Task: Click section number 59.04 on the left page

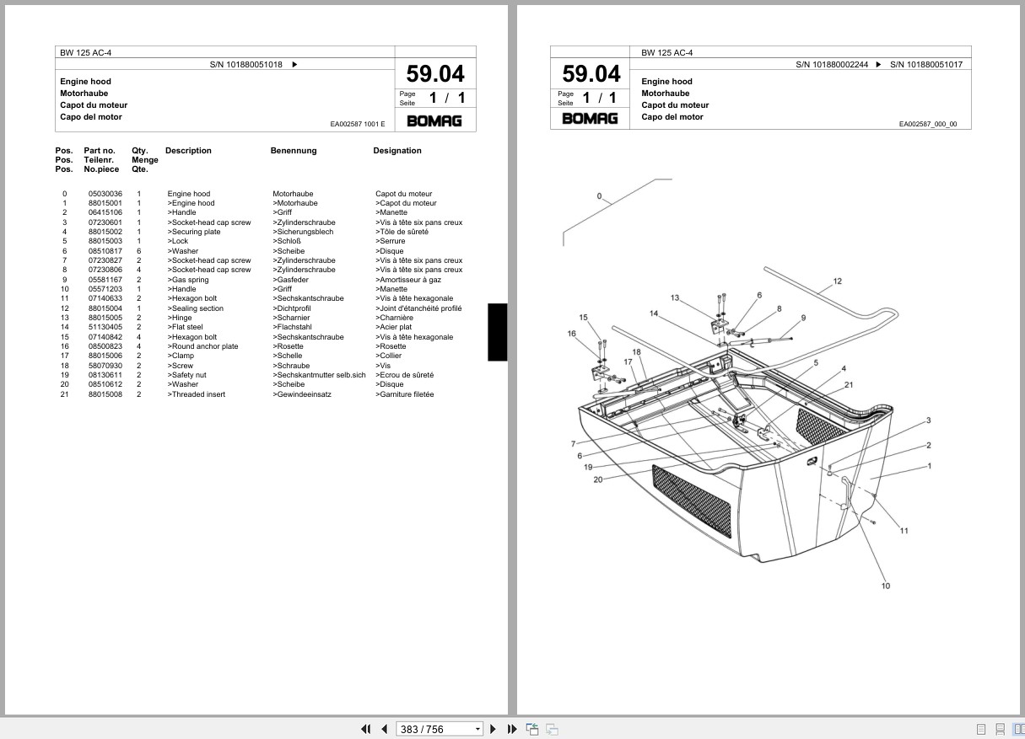Action: 435,73
